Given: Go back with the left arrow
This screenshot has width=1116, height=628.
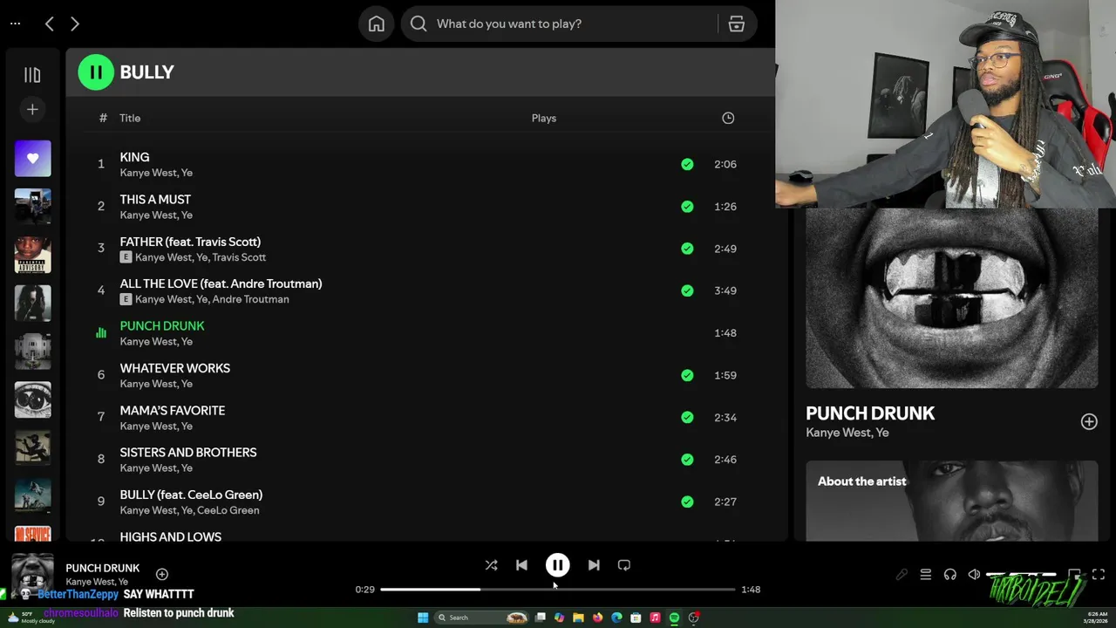Looking at the screenshot, I should coord(50,24).
